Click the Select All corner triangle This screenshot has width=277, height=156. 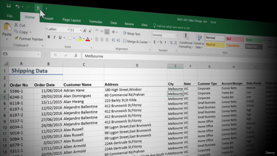point(6,63)
